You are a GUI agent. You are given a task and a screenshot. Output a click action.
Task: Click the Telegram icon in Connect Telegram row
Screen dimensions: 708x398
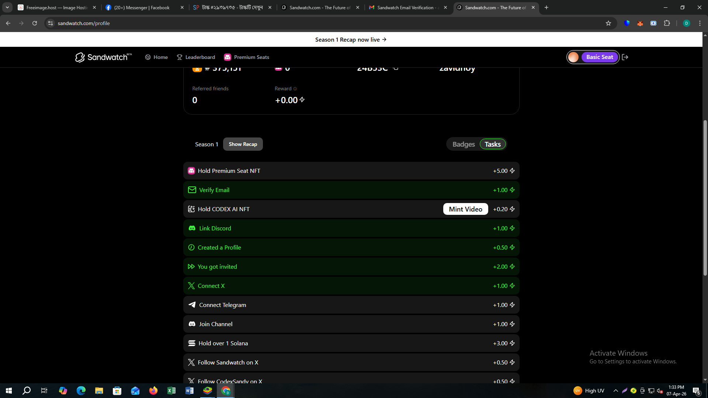(192, 305)
